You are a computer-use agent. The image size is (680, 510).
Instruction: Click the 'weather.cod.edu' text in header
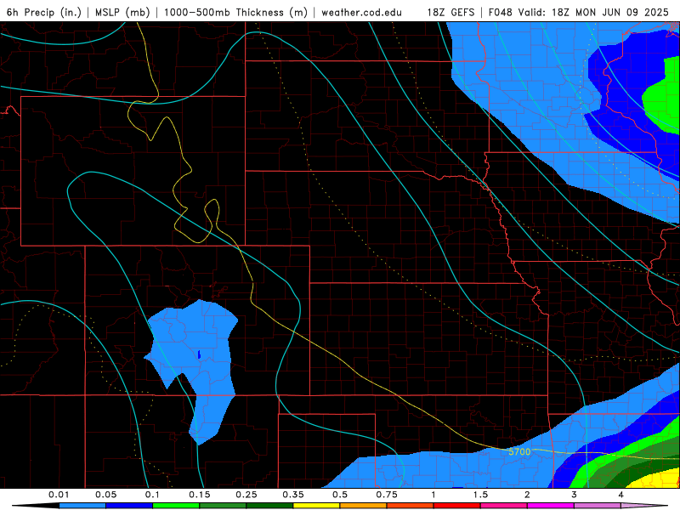pyautogui.click(x=361, y=12)
